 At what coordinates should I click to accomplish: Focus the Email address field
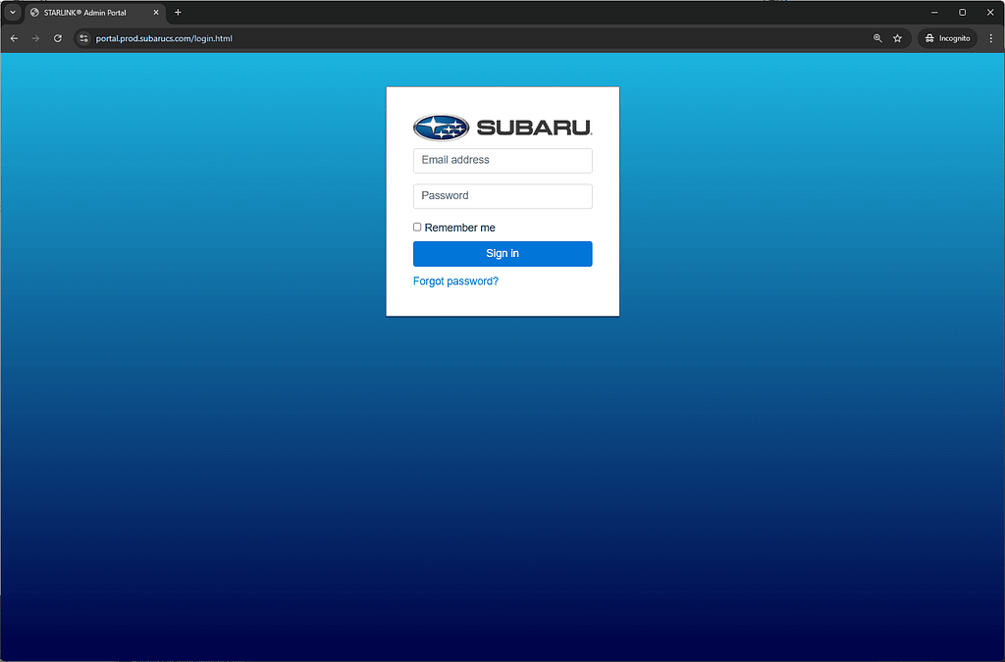[x=502, y=160]
